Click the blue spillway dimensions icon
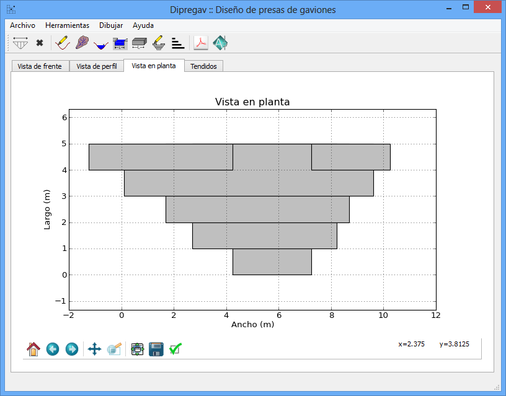506x396 pixels. [x=120, y=43]
